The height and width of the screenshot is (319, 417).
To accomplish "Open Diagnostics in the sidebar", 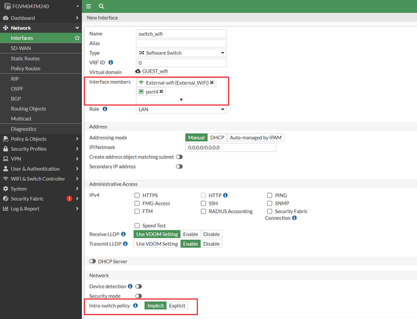I will (x=41, y=129).
